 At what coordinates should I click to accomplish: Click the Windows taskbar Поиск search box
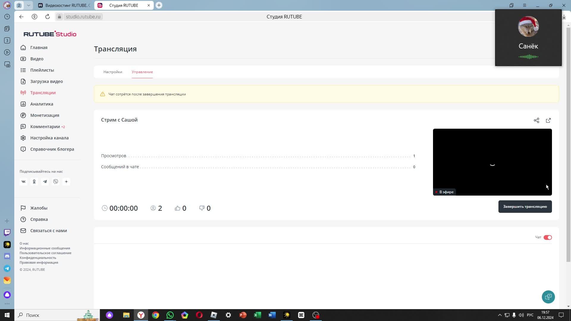click(57, 315)
